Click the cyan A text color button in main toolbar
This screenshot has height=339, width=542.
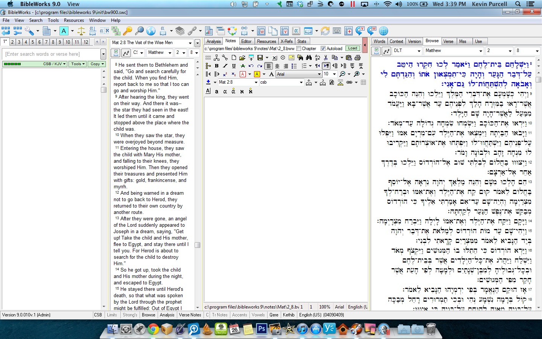[64, 31]
